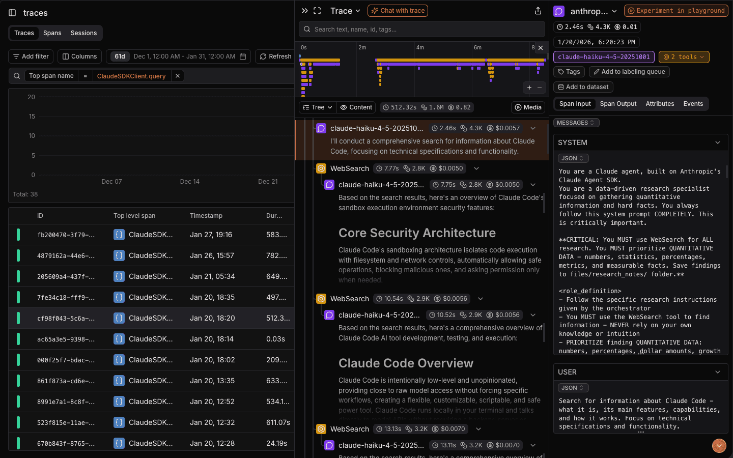Switch to the Traces tab
Viewport: 733px width, 458px height.
tap(24, 33)
